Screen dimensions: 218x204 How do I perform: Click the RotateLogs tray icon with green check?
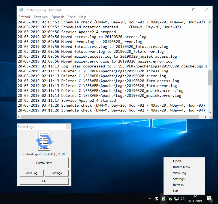tap(163, 199)
